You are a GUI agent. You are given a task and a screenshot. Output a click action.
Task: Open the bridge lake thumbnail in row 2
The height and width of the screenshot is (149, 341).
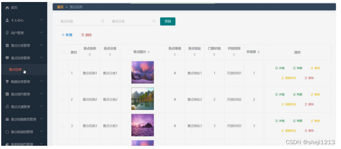click(143, 99)
